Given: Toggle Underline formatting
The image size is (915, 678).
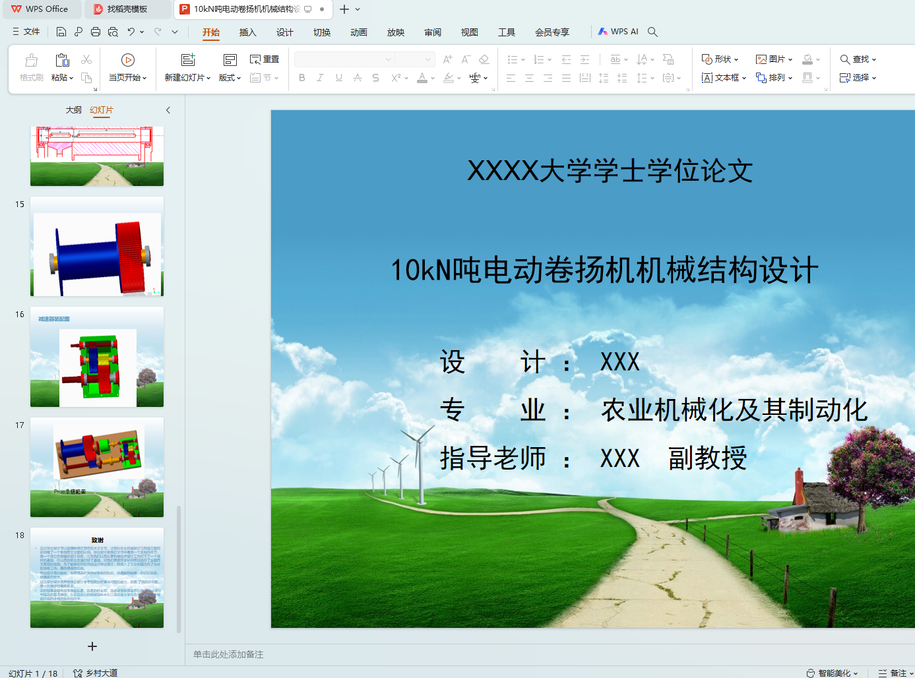Looking at the screenshot, I should pos(339,78).
